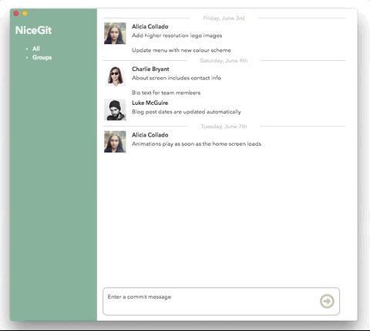Focus the commit message input field

[x=221, y=301]
